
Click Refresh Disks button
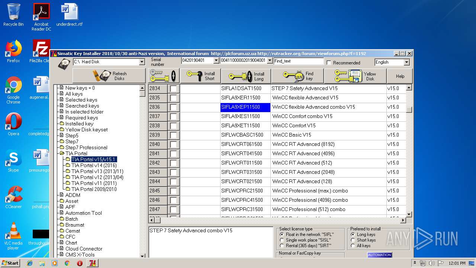click(x=109, y=76)
